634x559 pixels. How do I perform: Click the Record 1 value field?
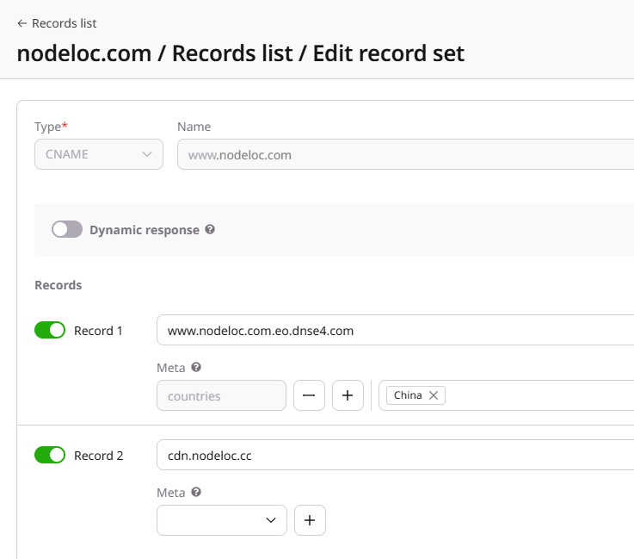pos(396,330)
